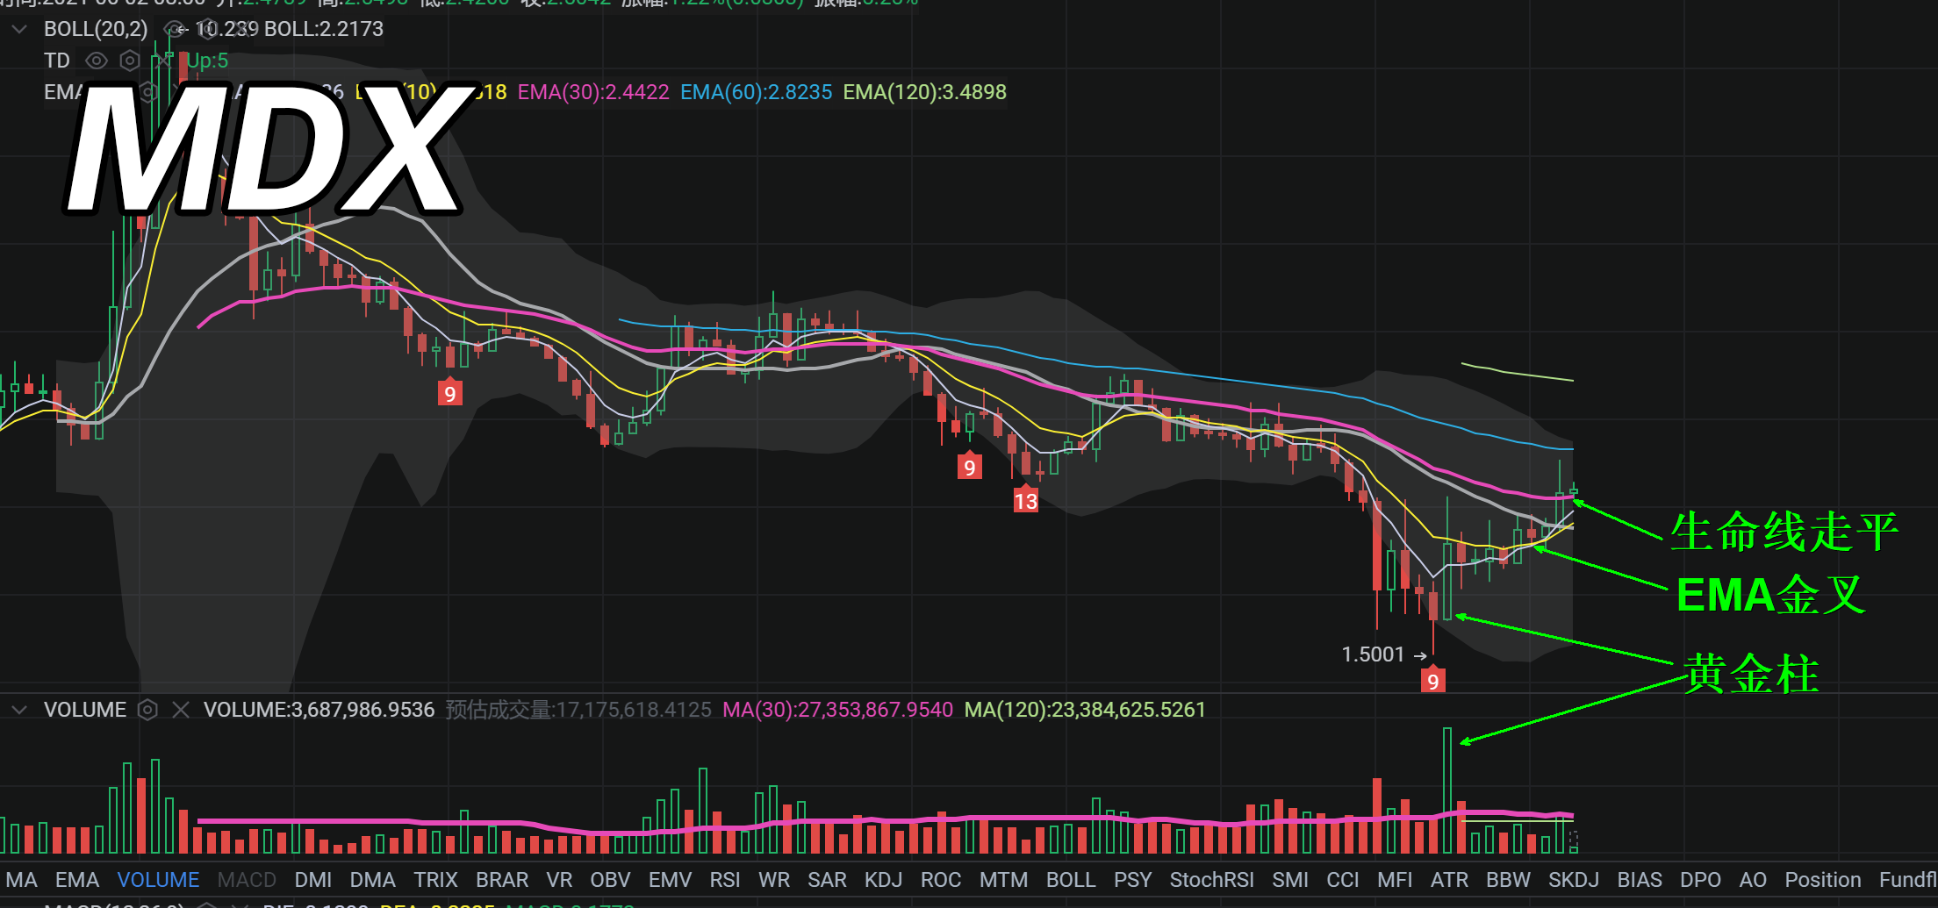Open the DMI indicator tab
This screenshot has width=1938, height=908.
(x=313, y=880)
